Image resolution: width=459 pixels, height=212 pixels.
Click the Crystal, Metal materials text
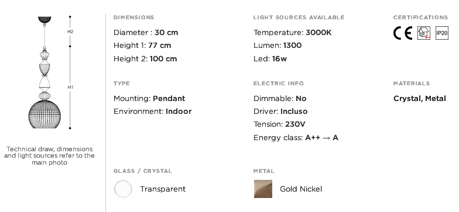coord(420,99)
